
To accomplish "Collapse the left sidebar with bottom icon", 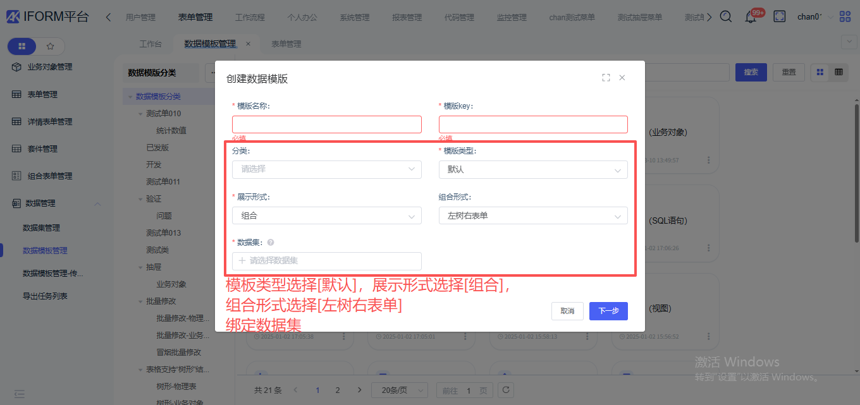I will pyautogui.click(x=19, y=394).
